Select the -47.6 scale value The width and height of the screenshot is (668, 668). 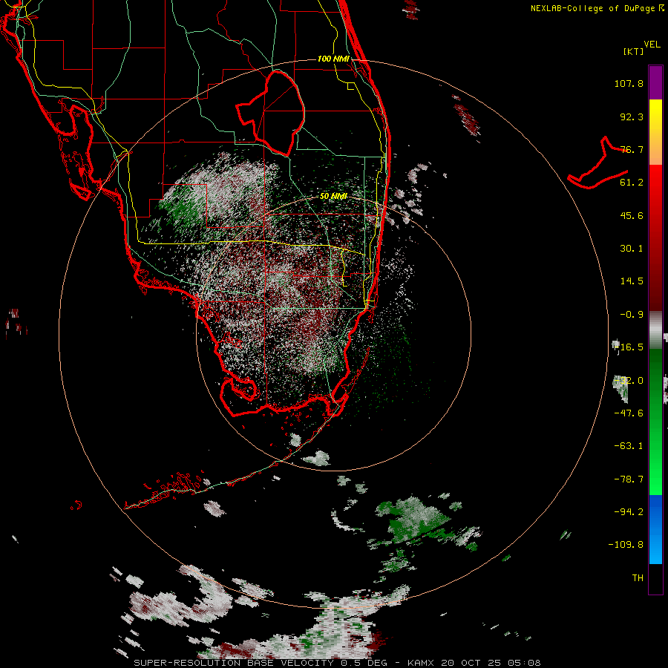[629, 413]
